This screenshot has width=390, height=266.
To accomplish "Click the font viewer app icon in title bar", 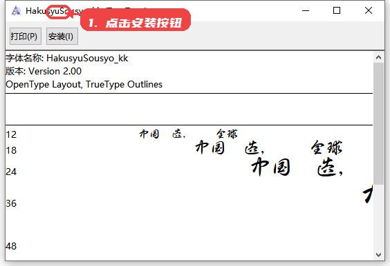I will (16, 10).
